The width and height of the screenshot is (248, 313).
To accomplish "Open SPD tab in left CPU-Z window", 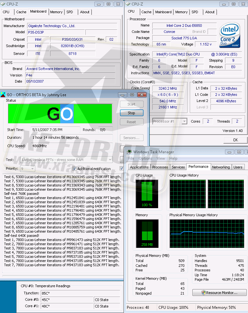I will click(x=70, y=12).
